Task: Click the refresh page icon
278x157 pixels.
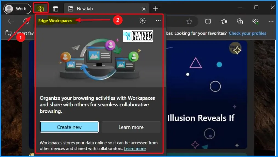Action: point(26,21)
